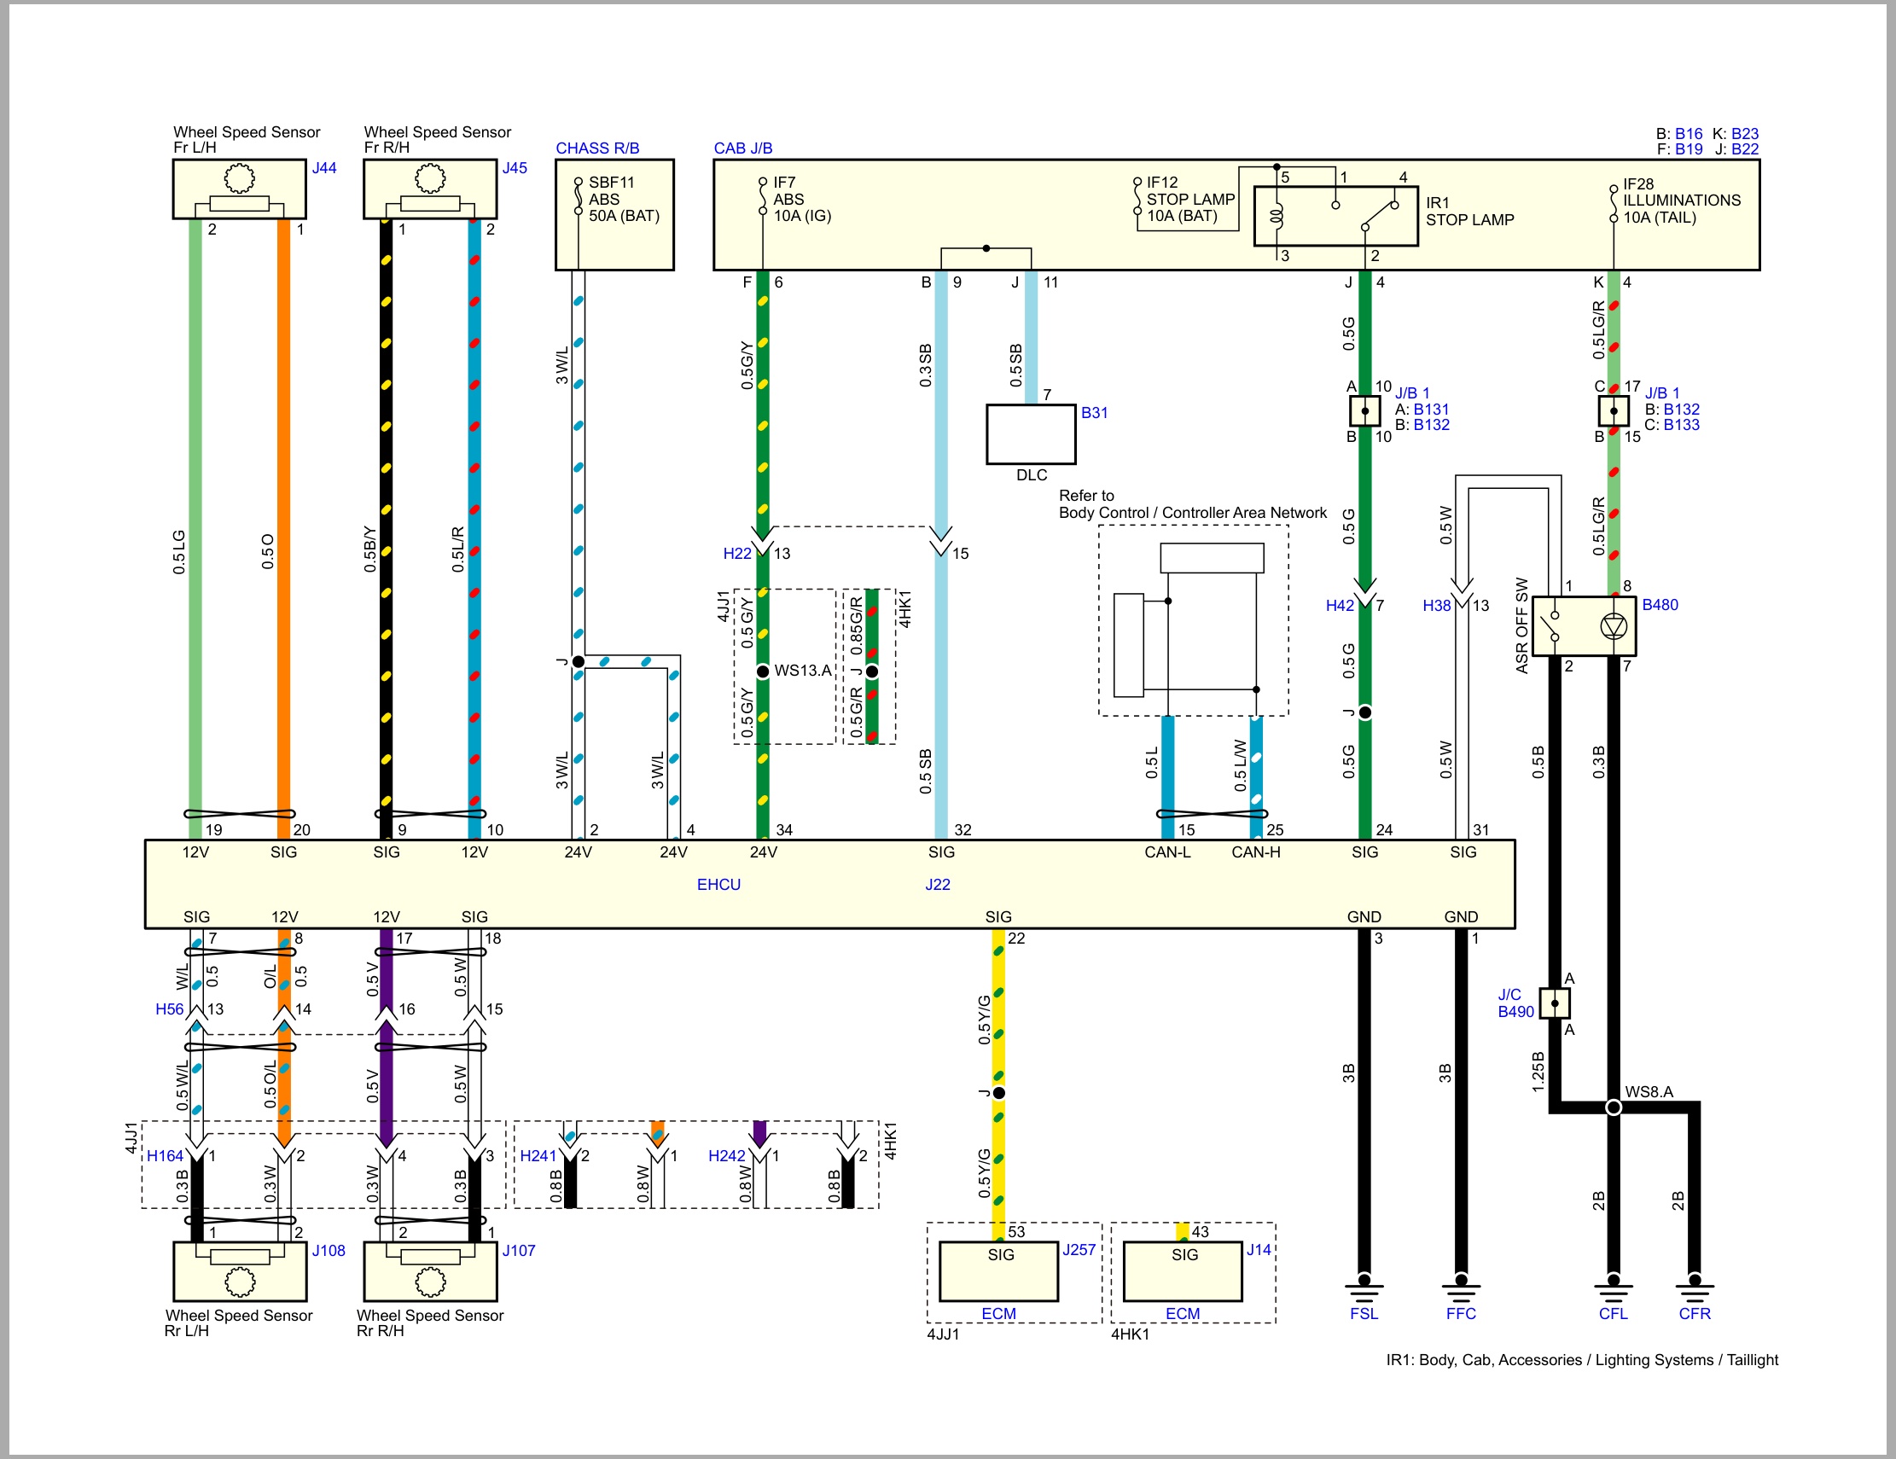The width and height of the screenshot is (1896, 1459).
Task: Click the IR1 Taillight reference footnote
Action: tap(1582, 1360)
